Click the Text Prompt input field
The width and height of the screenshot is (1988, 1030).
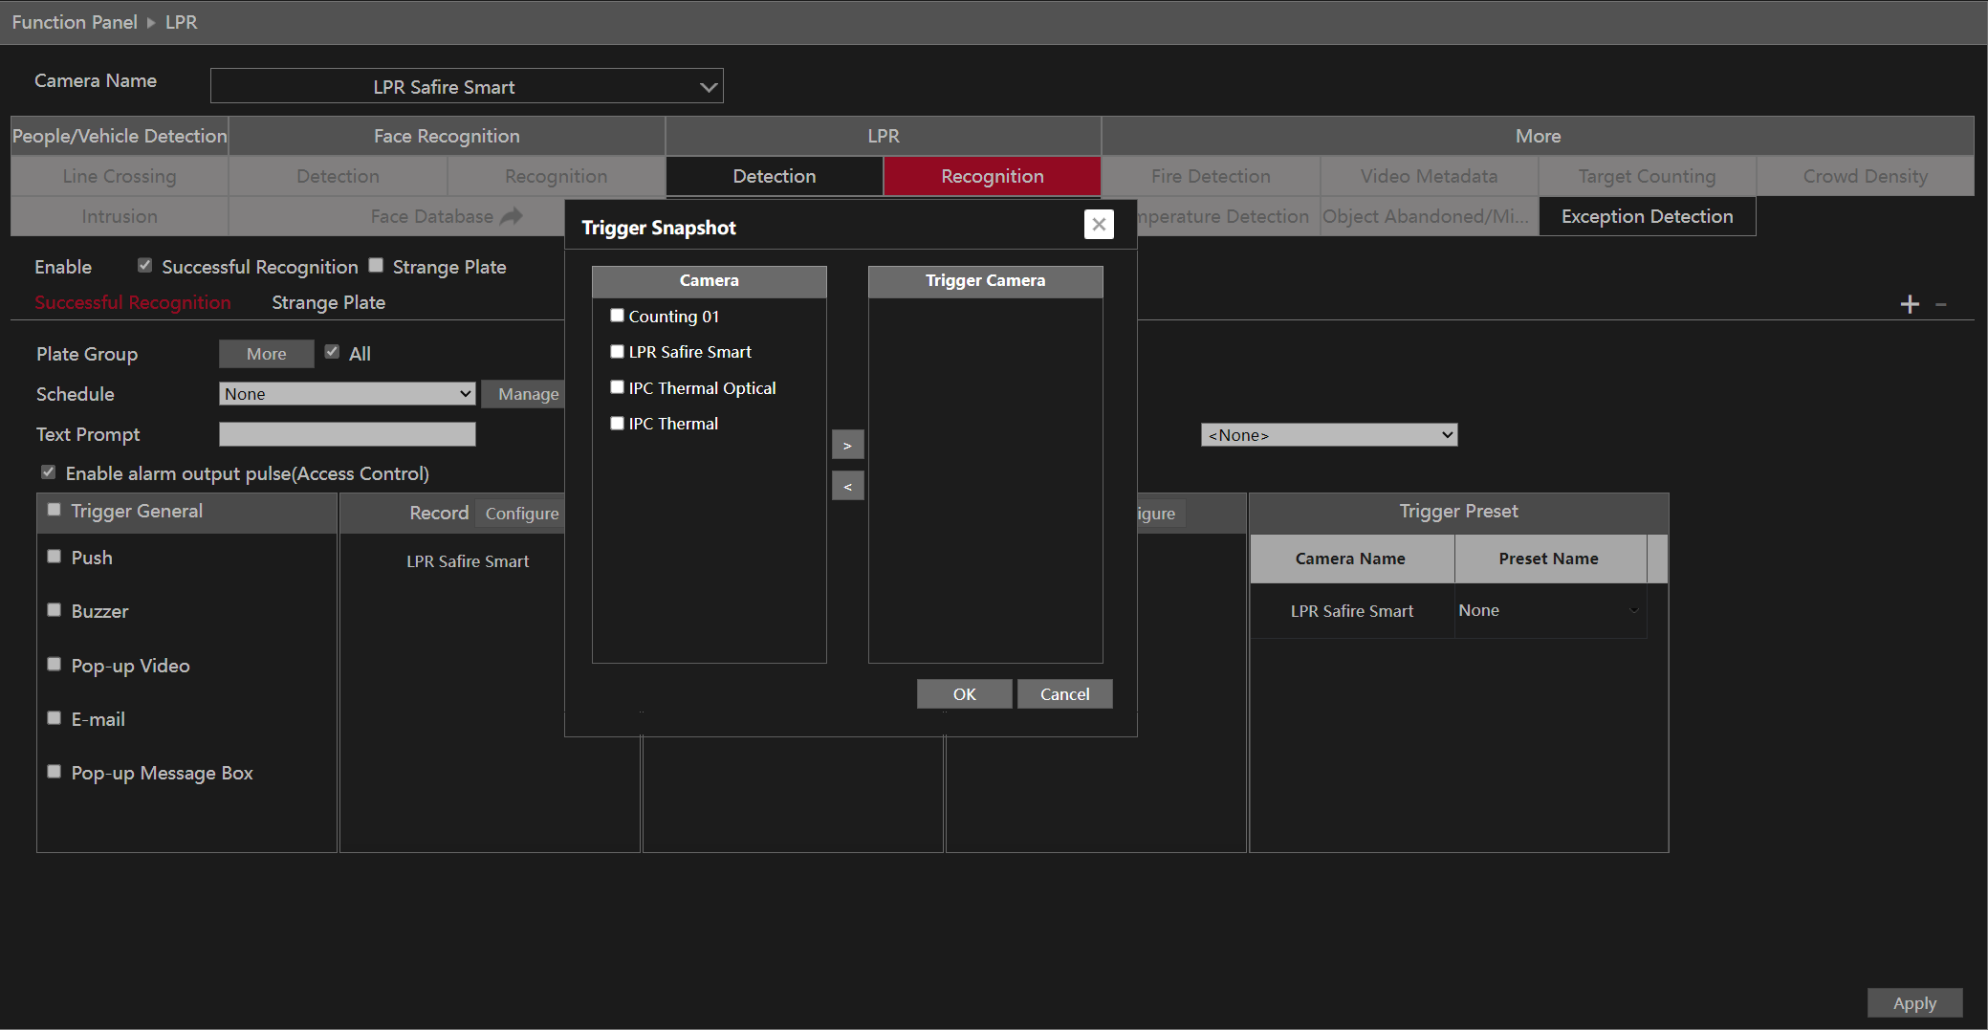click(x=347, y=435)
